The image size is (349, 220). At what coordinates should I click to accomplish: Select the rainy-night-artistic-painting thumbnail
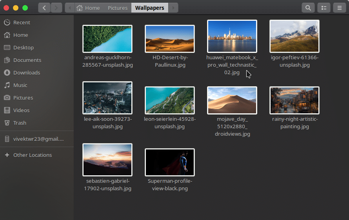point(294,100)
